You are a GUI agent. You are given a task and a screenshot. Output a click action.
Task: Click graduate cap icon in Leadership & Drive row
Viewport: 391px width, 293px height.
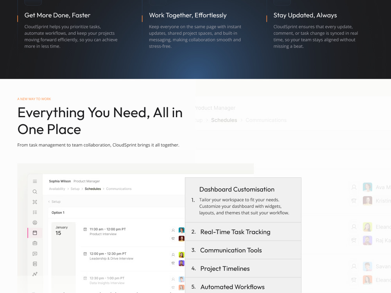point(173,263)
